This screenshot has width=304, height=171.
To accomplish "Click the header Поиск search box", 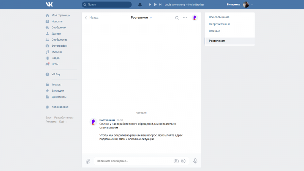I will (106, 5).
